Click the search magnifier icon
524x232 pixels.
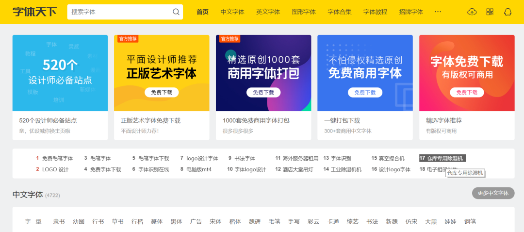tap(176, 12)
